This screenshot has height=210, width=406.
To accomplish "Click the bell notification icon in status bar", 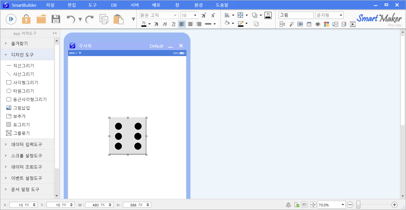I will coord(288,205).
